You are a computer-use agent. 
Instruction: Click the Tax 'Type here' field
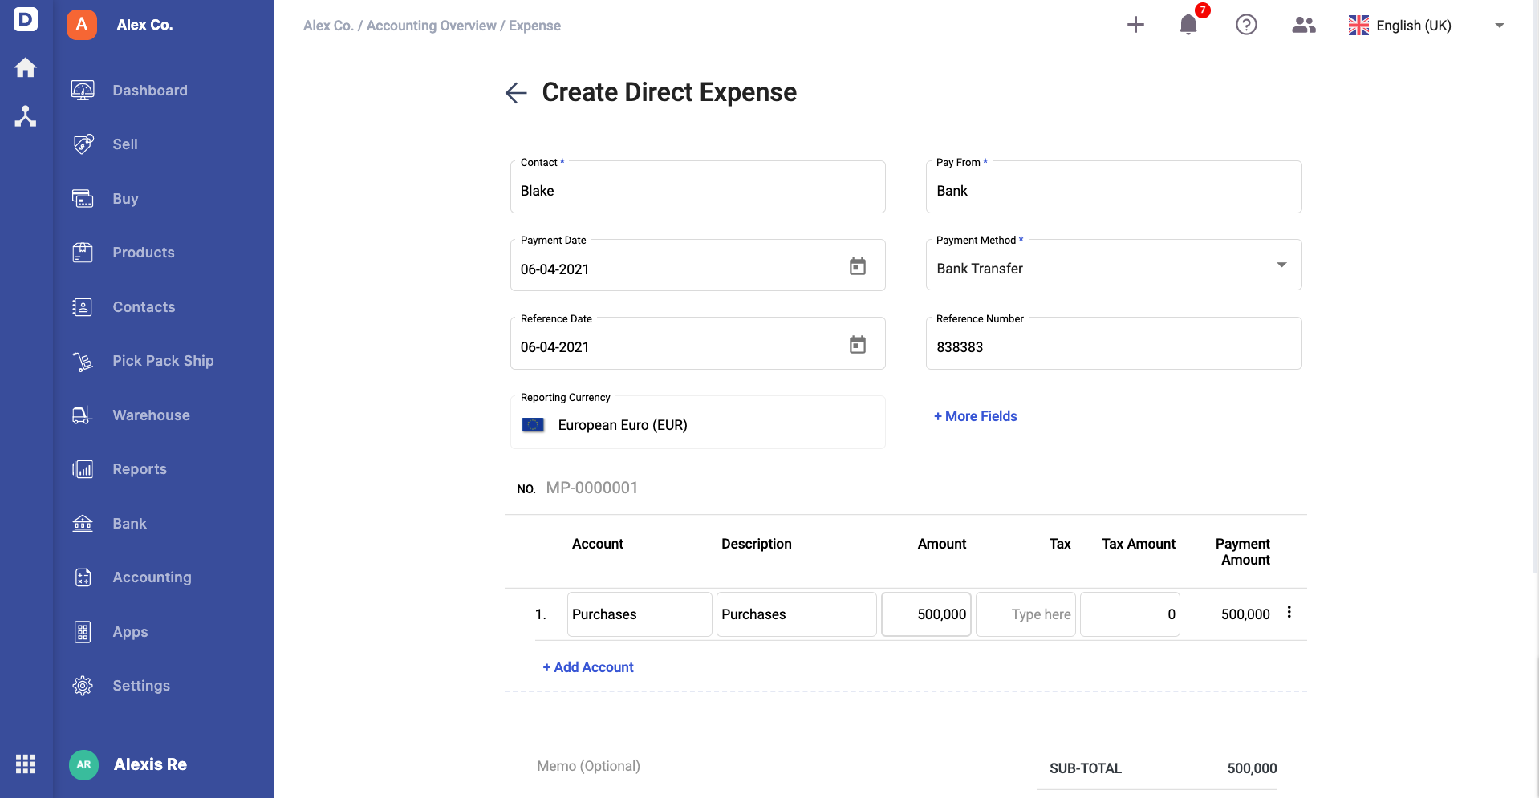point(1025,614)
